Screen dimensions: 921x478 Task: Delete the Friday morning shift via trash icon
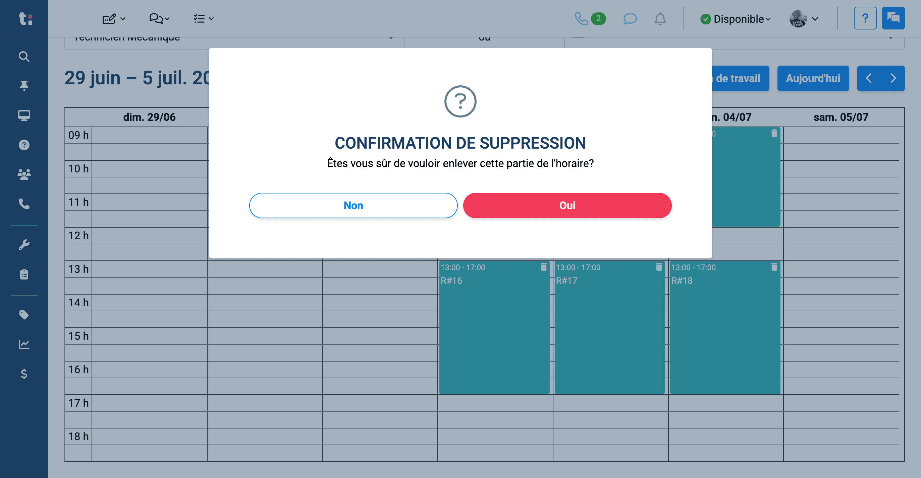(x=774, y=134)
